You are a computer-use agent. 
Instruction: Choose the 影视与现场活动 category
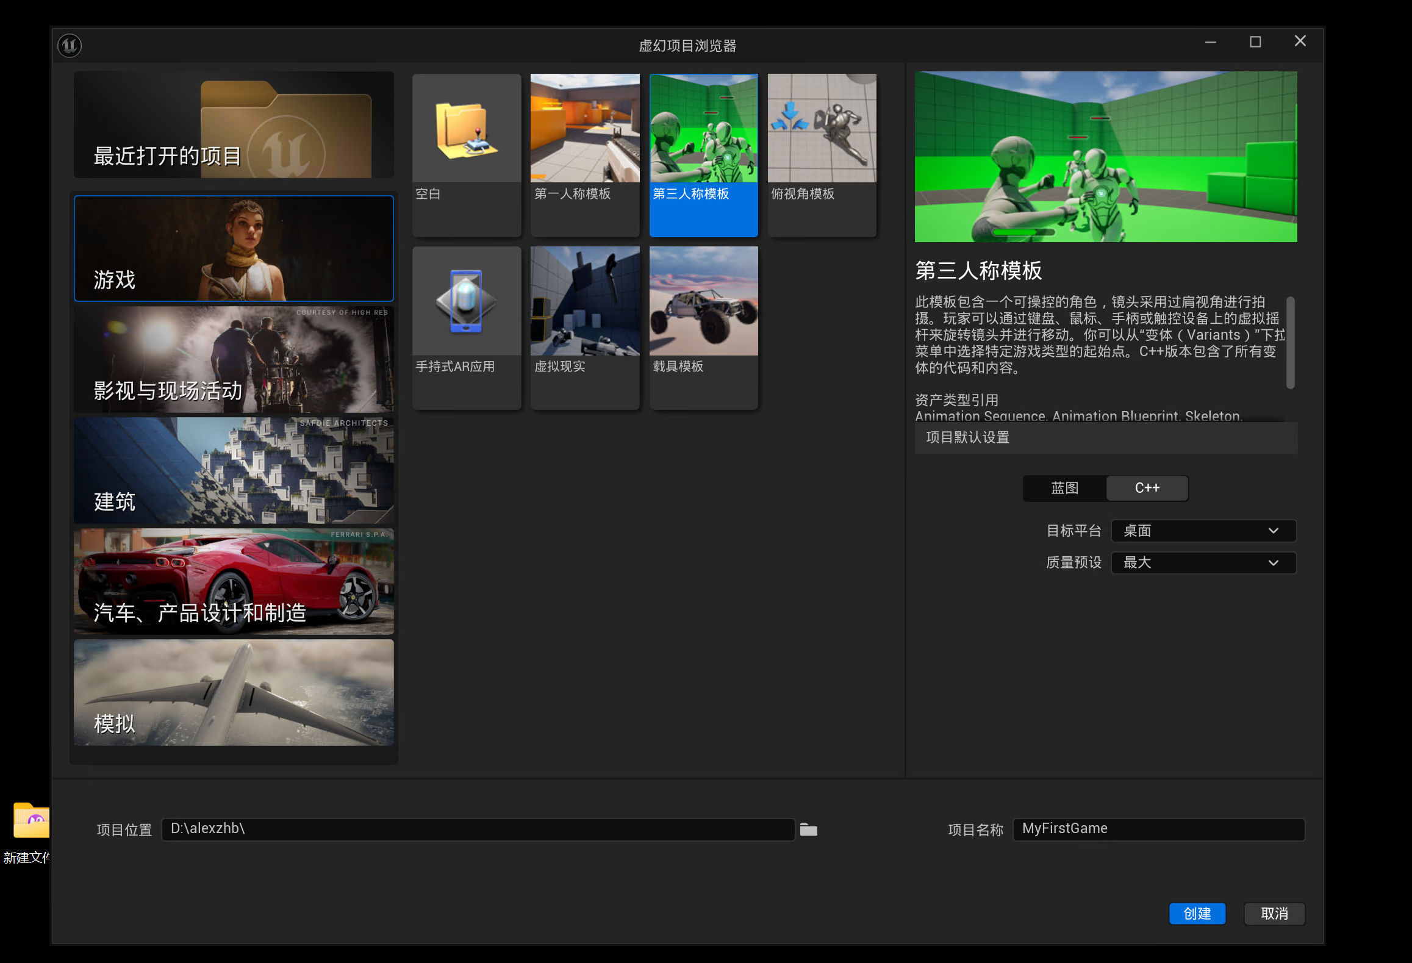pyautogui.click(x=234, y=359)
